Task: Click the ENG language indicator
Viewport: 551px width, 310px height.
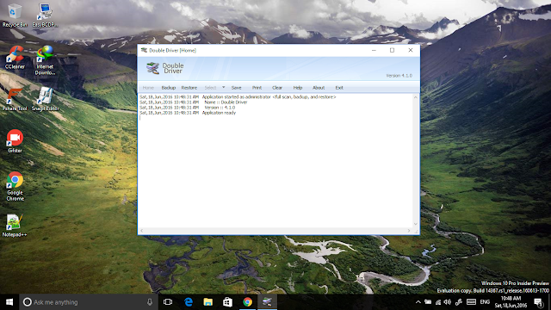Action: (485, 302)
